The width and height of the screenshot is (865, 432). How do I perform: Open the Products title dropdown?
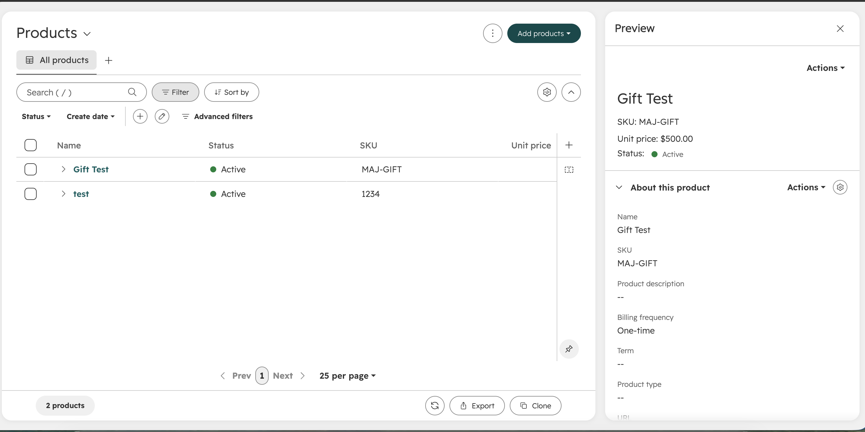[x=54, y=33]
